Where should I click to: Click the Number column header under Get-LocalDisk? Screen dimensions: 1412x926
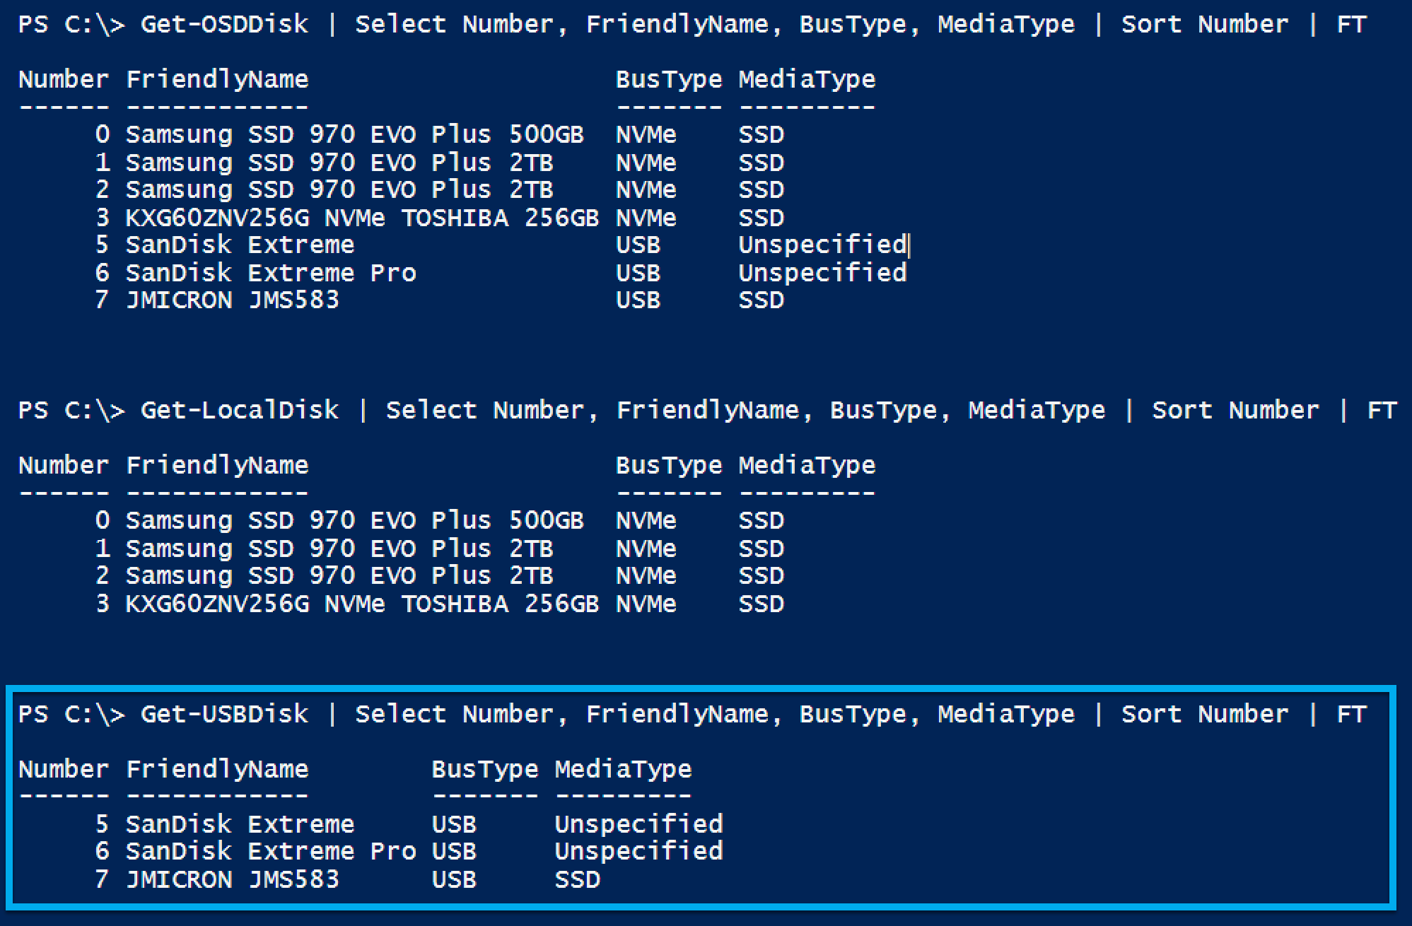tap(64, 465)
